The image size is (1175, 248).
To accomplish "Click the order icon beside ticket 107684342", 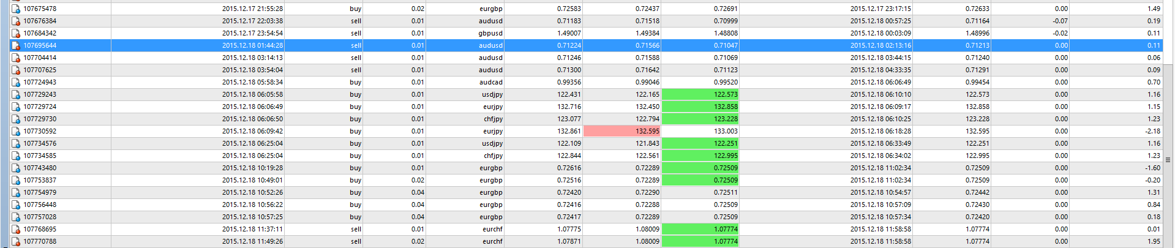I will (x=16, y=33).
